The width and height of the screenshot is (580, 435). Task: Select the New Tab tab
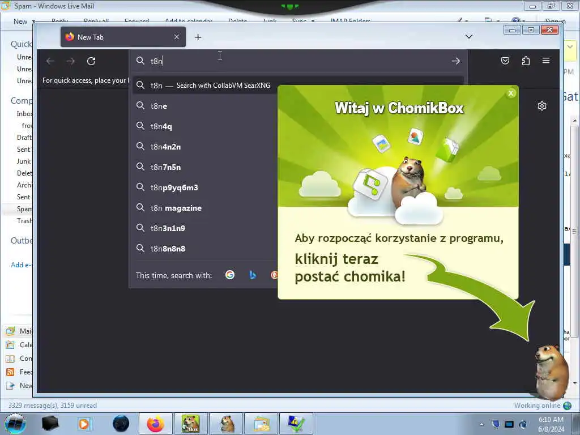coord(123,37)
